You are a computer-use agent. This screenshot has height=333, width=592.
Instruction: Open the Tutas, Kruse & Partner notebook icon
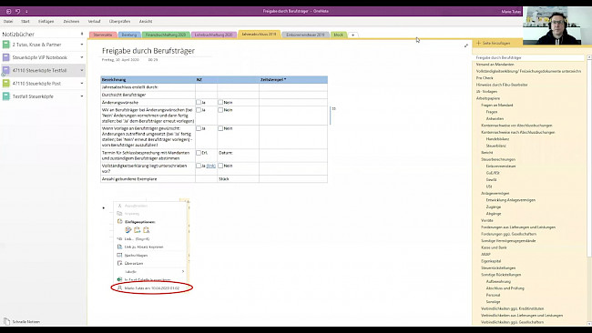(x=6, y=45)
